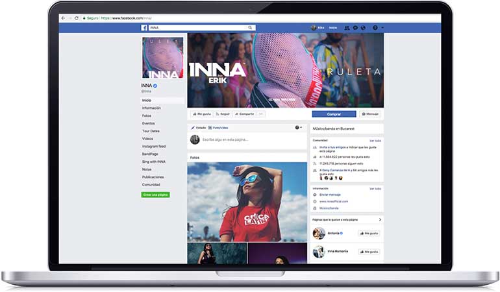Toggle Me gusta next to Antonia
This screenshot has width=500, height=292.
tap(369, 233)
